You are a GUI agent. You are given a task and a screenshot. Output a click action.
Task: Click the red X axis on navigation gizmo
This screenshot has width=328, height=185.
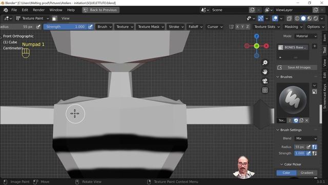(x=266, y=46)
